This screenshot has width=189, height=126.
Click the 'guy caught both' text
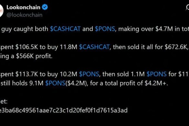25,29
